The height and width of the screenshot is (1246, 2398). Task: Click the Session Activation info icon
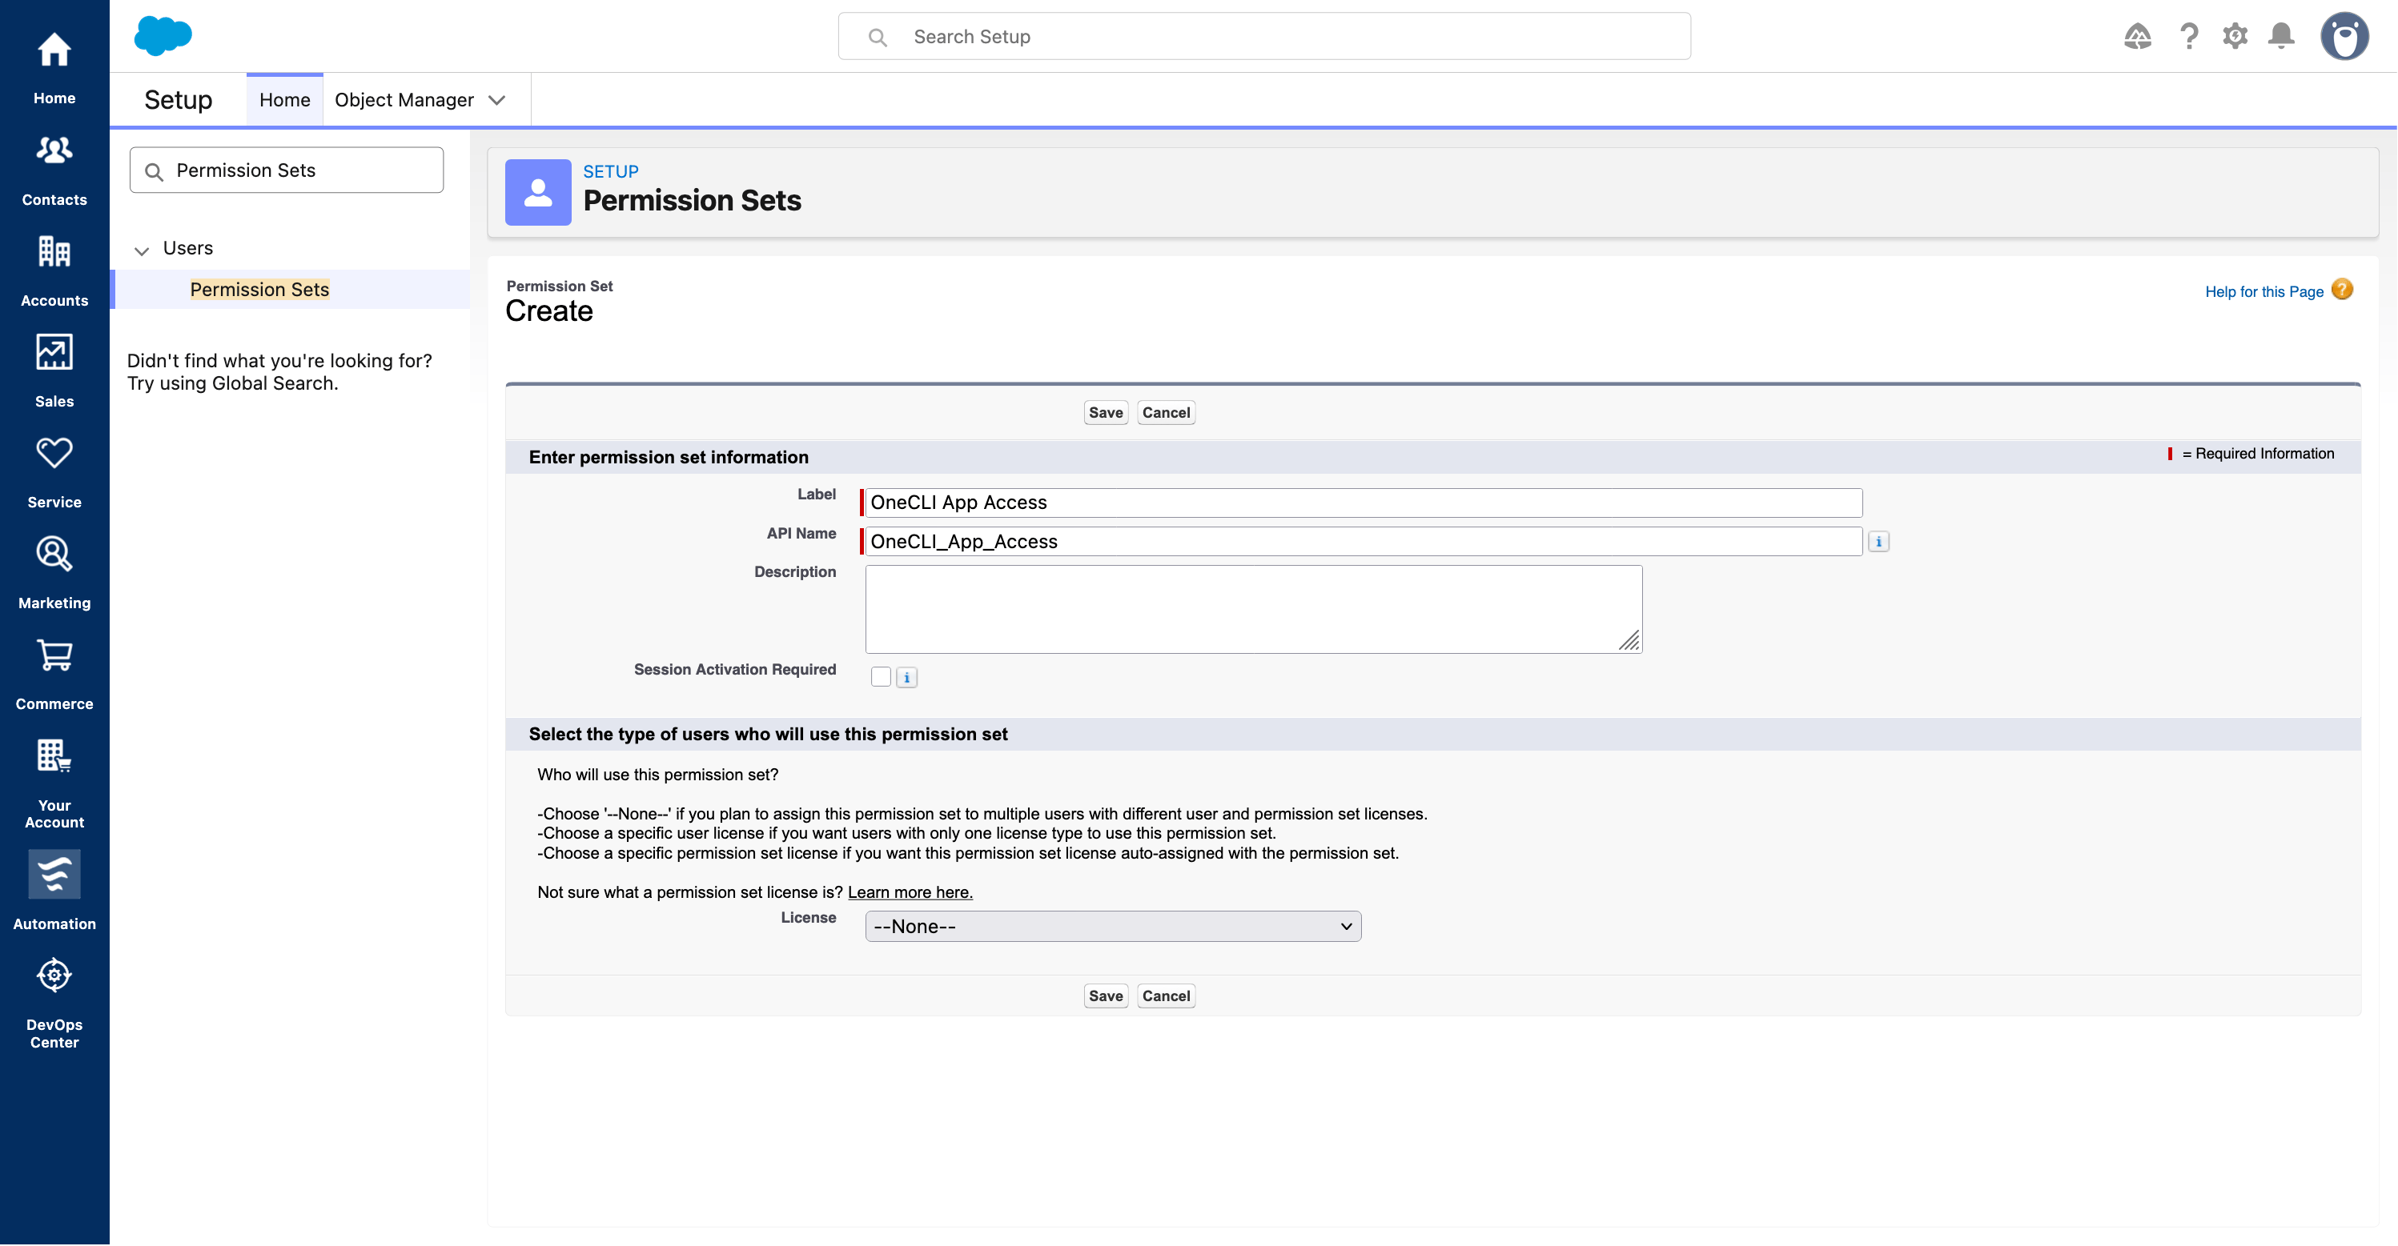pyautogui.click(x=906, y=678)
